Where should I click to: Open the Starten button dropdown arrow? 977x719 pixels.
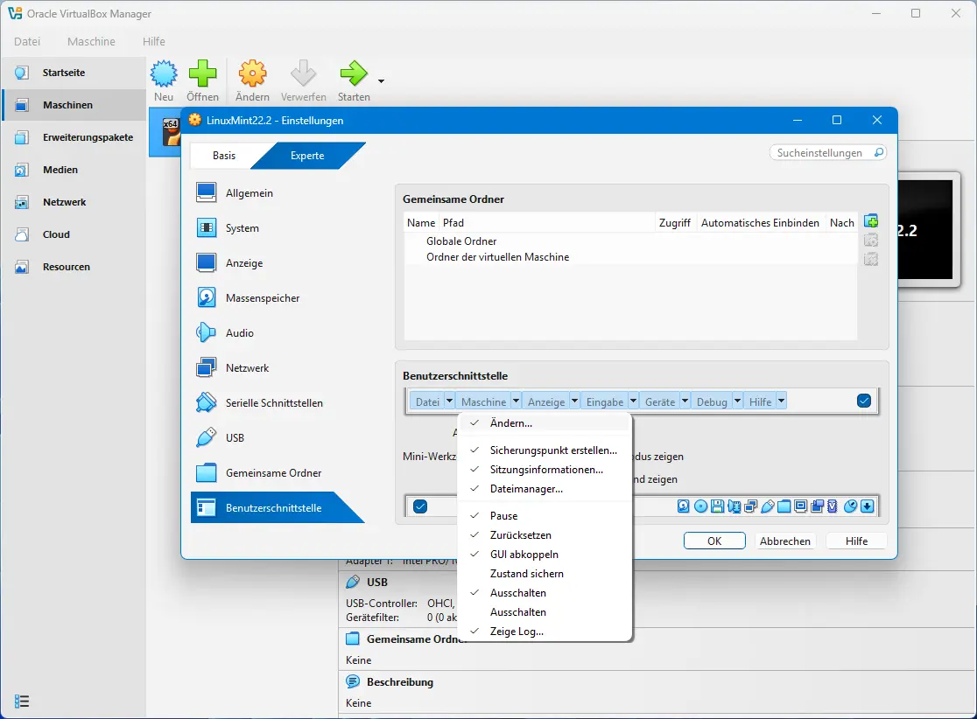[x=382, y=80]
